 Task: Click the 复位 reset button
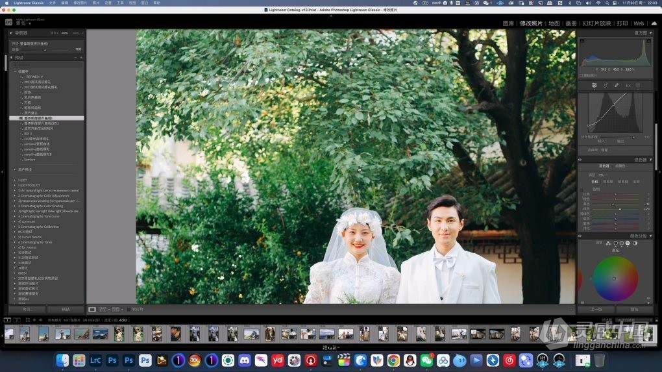(634, 309)
